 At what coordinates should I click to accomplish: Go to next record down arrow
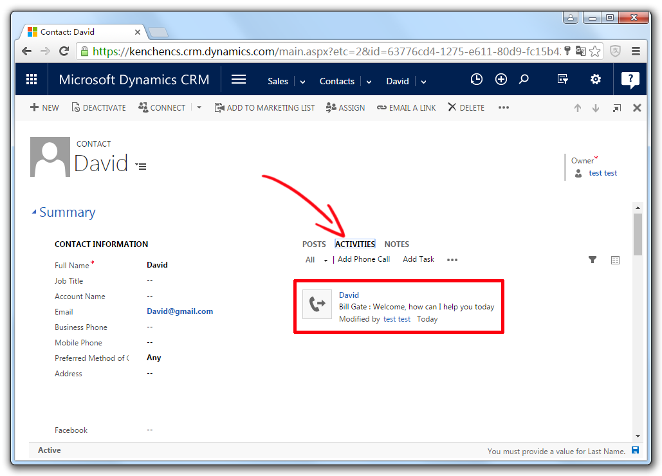pyautogui.click(x=596, y=108)
